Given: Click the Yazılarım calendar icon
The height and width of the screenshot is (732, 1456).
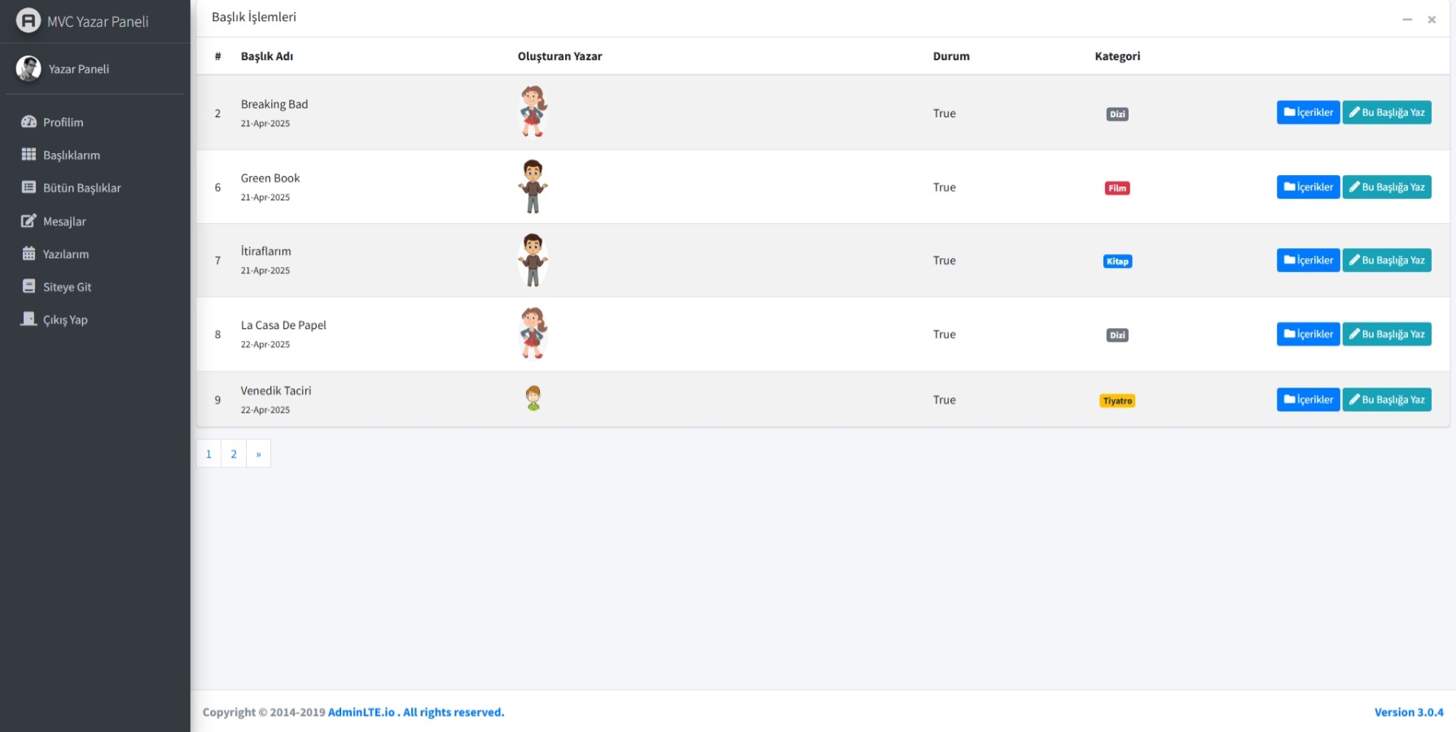Looking at the screenshot, I should [x=29, y=253].
